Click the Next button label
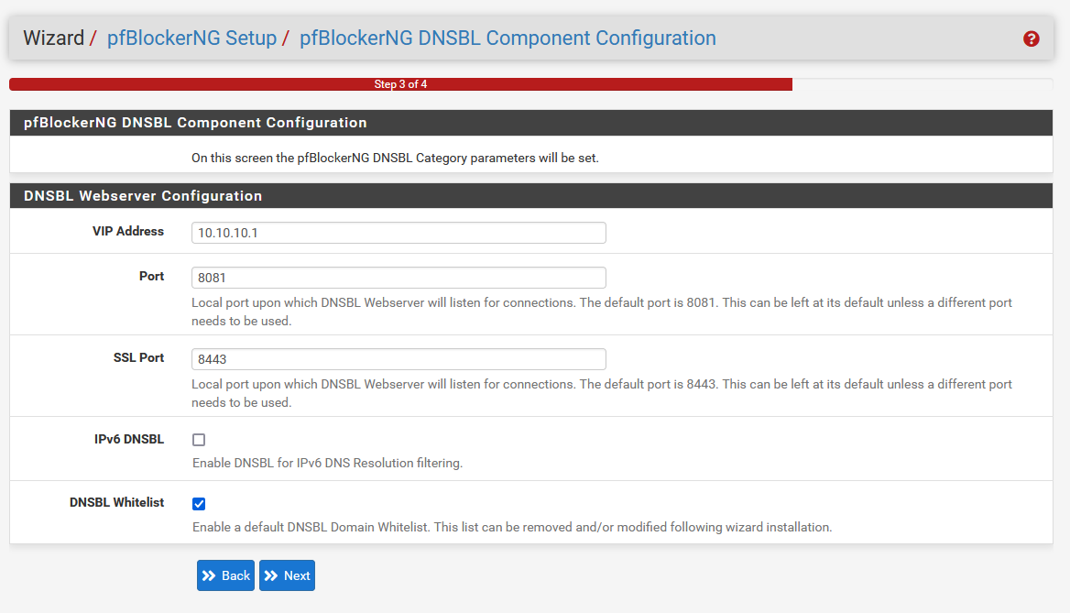The image size is (1070, 613). click(x=297, y=575)
